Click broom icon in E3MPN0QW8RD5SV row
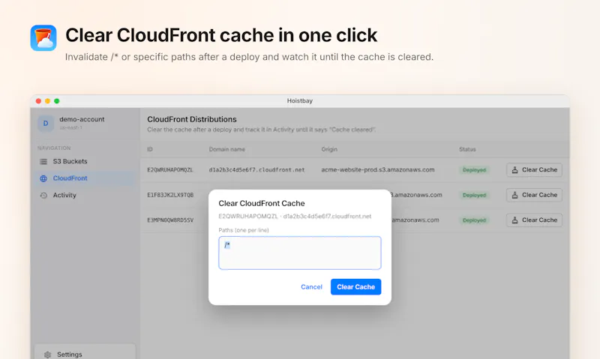The image size is (600, 359). click(515, 220)
